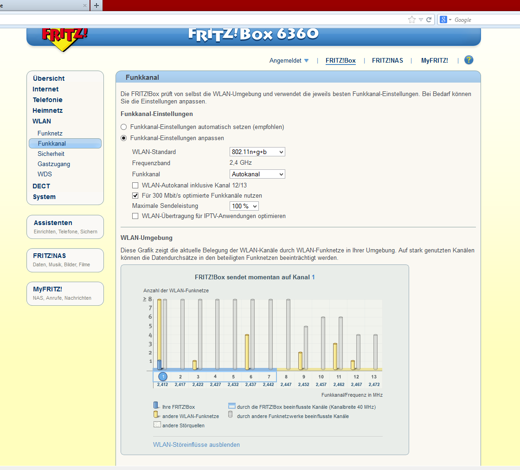Screen dimensions: 520x470
Task: Open Übersicht in the sidebar menu
Action: (x=49, y=78)
